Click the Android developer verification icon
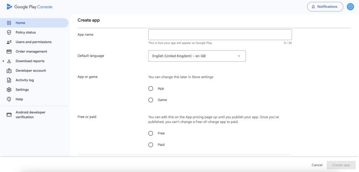Viewport: 359px width, 172px height. coord(9,115)
